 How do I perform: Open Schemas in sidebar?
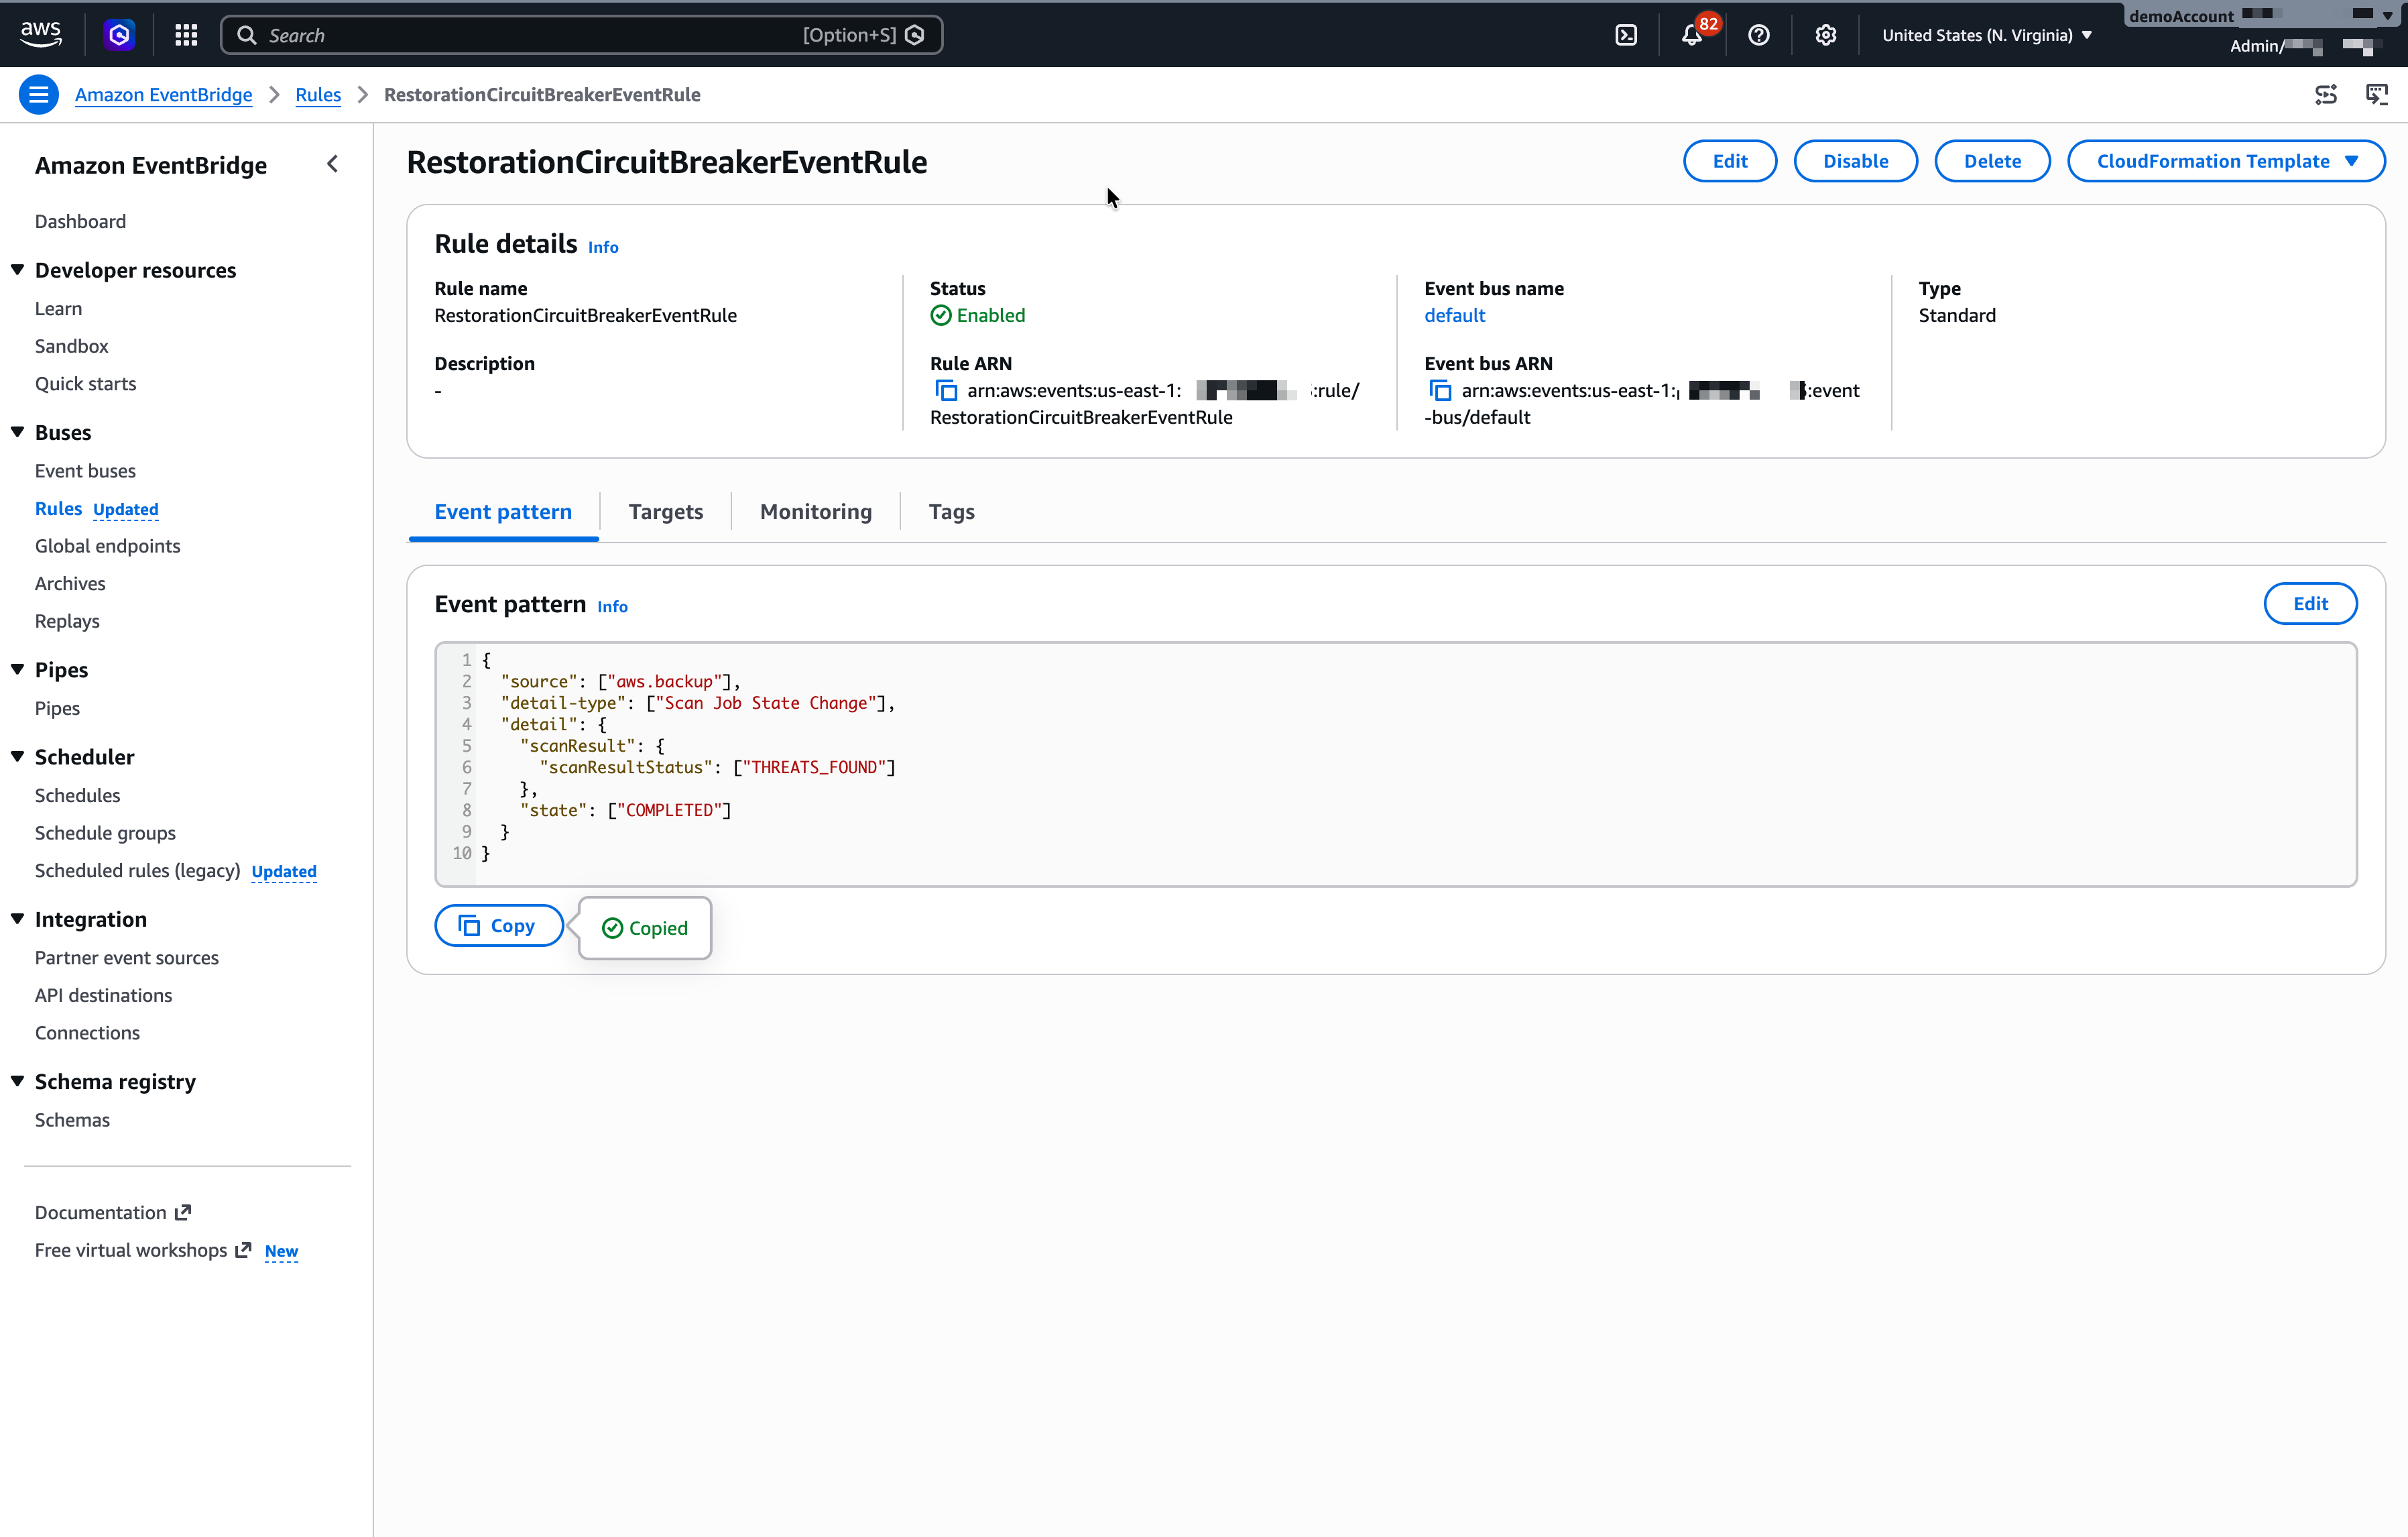(73, 1120)
